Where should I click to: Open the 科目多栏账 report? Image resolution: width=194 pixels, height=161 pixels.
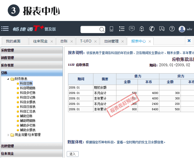coord(28,93)
